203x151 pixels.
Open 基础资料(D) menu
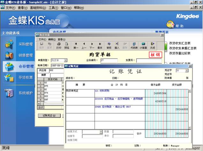pos(38,8)
